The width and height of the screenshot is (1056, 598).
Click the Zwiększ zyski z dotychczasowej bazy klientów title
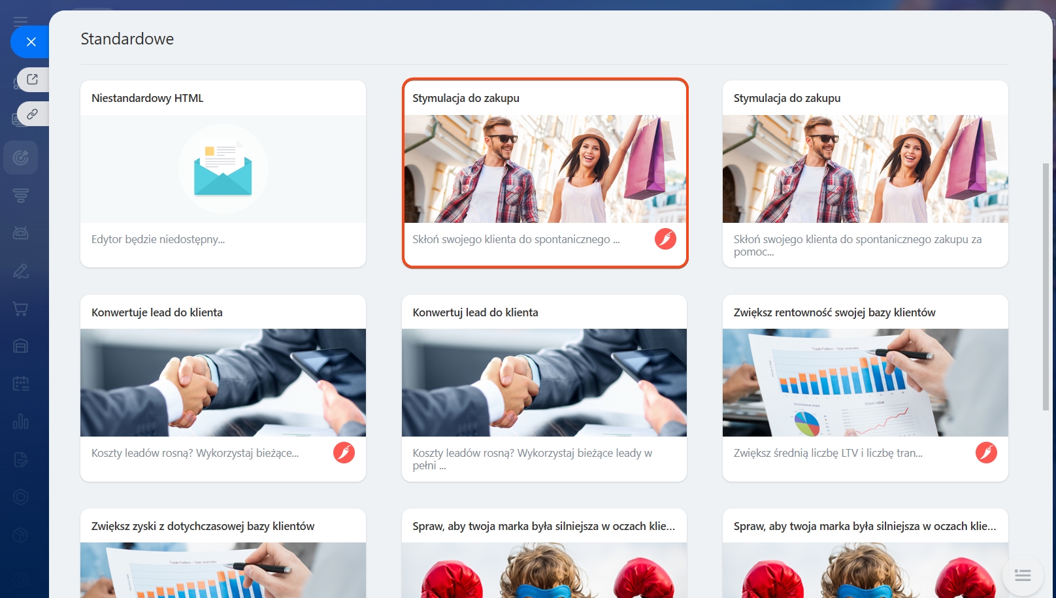click(203, 526)
